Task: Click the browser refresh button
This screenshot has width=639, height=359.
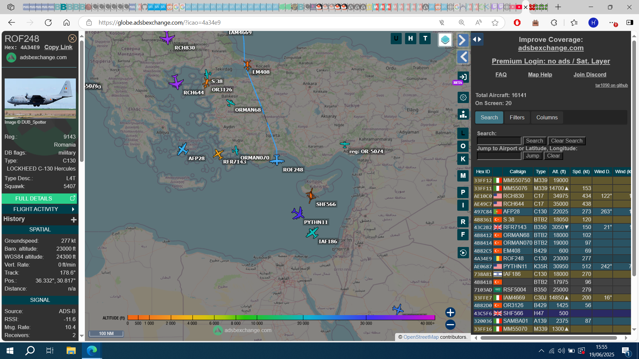Action: tap(48, 23)
